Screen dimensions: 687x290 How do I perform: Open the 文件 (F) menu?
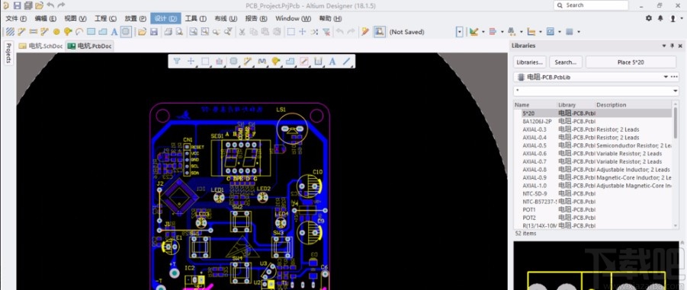point(16,18)
